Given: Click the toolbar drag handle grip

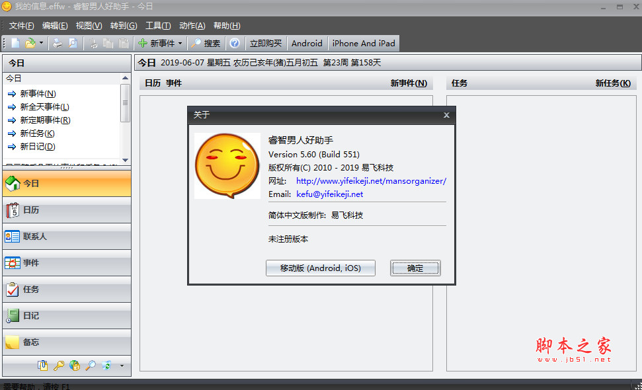Looking at the screenshot, I should click(x=5, y=43).
